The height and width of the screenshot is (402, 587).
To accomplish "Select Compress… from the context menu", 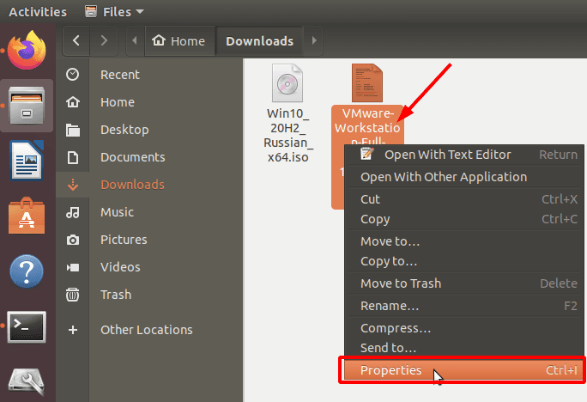I will (463, 328).
